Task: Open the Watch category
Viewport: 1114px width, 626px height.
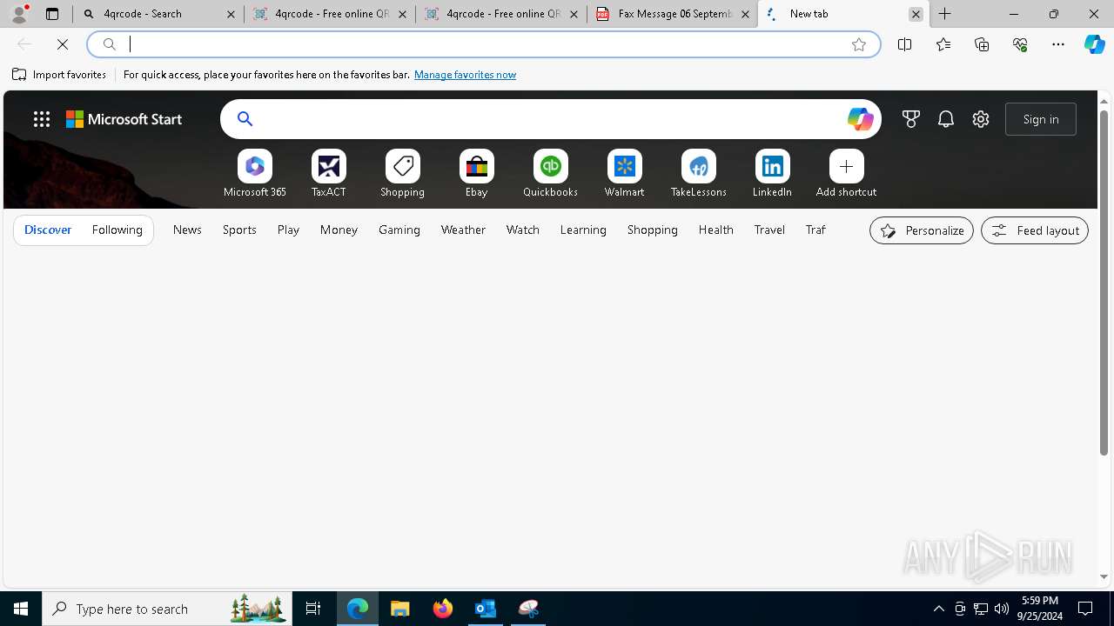Action: click(x=523, y=230)
